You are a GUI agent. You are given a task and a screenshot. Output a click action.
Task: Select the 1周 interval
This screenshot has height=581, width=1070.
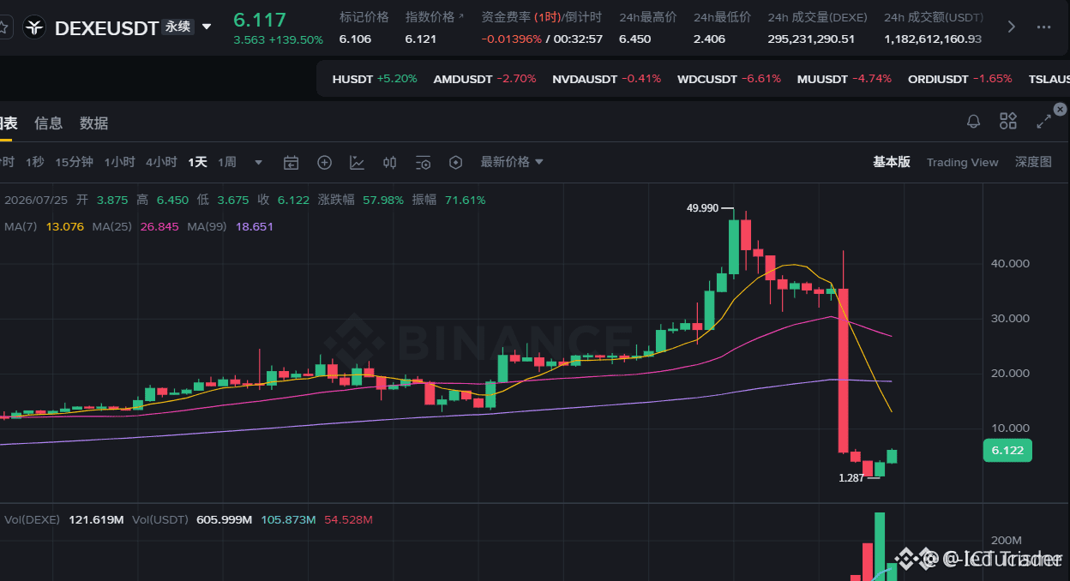(227, 162)
